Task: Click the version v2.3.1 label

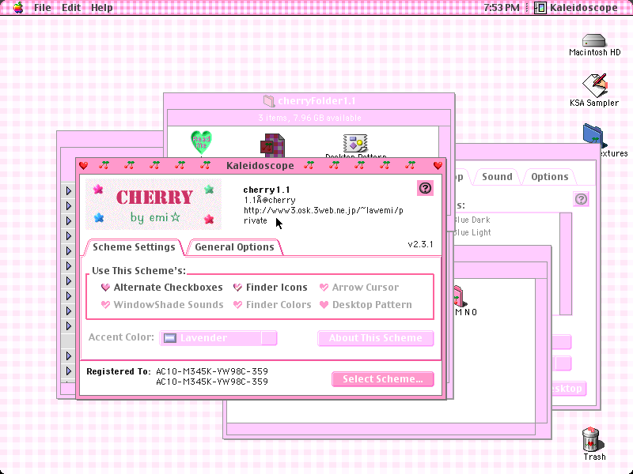Action: coord(420,244)
